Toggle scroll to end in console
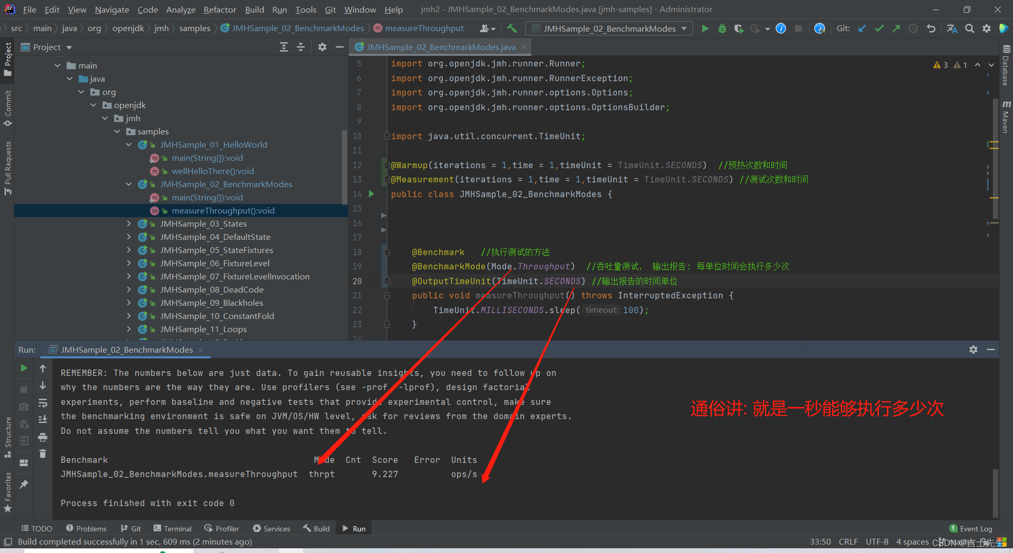 coord(43,420)
